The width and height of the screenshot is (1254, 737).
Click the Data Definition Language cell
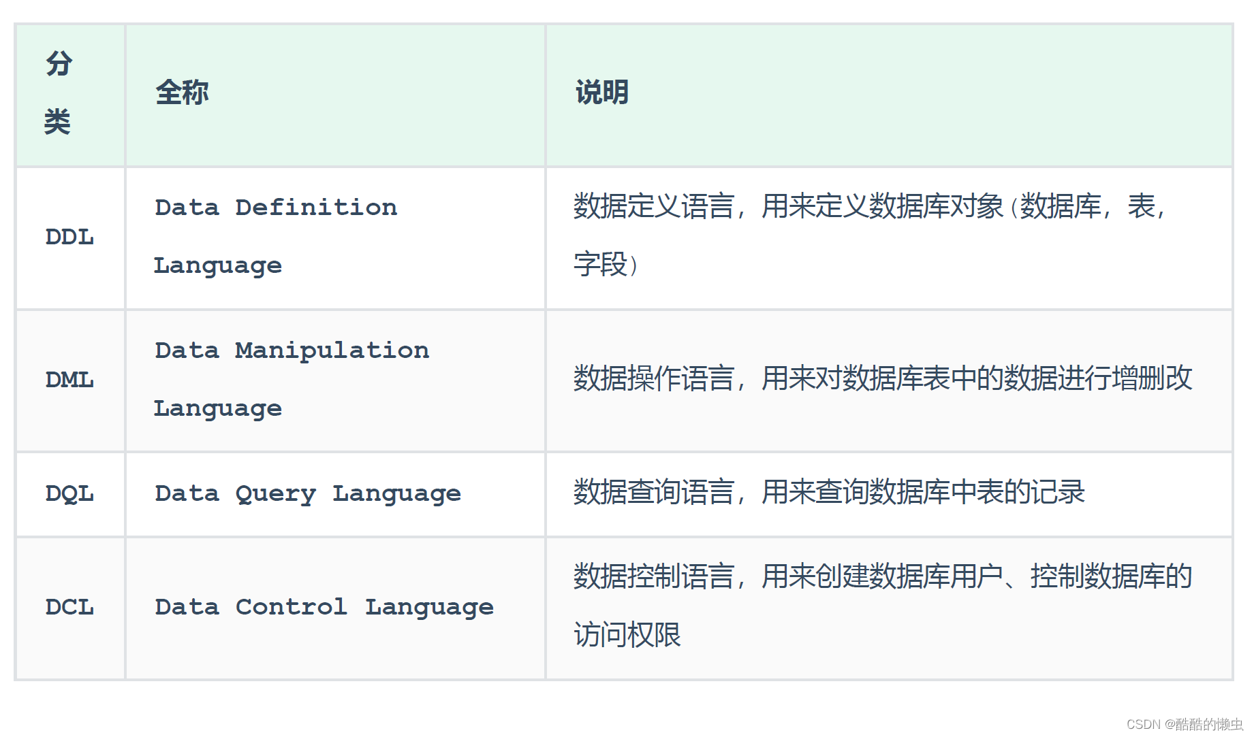click(335, 238)
